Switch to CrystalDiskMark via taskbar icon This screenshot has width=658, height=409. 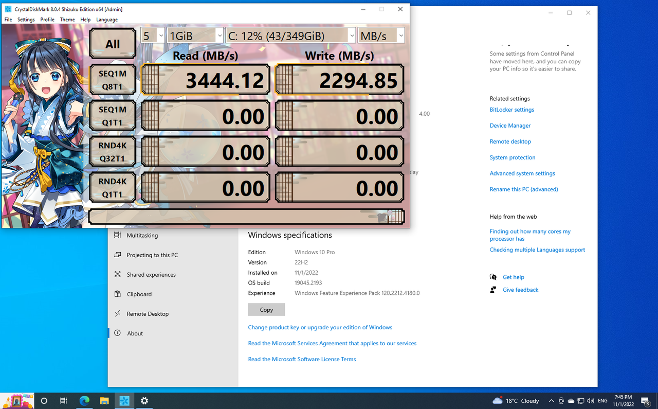tap(124, 401)
